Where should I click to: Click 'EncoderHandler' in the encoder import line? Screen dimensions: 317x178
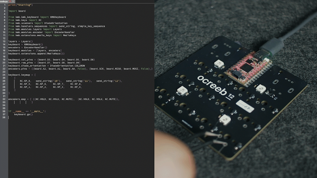[x=64, y=32]
